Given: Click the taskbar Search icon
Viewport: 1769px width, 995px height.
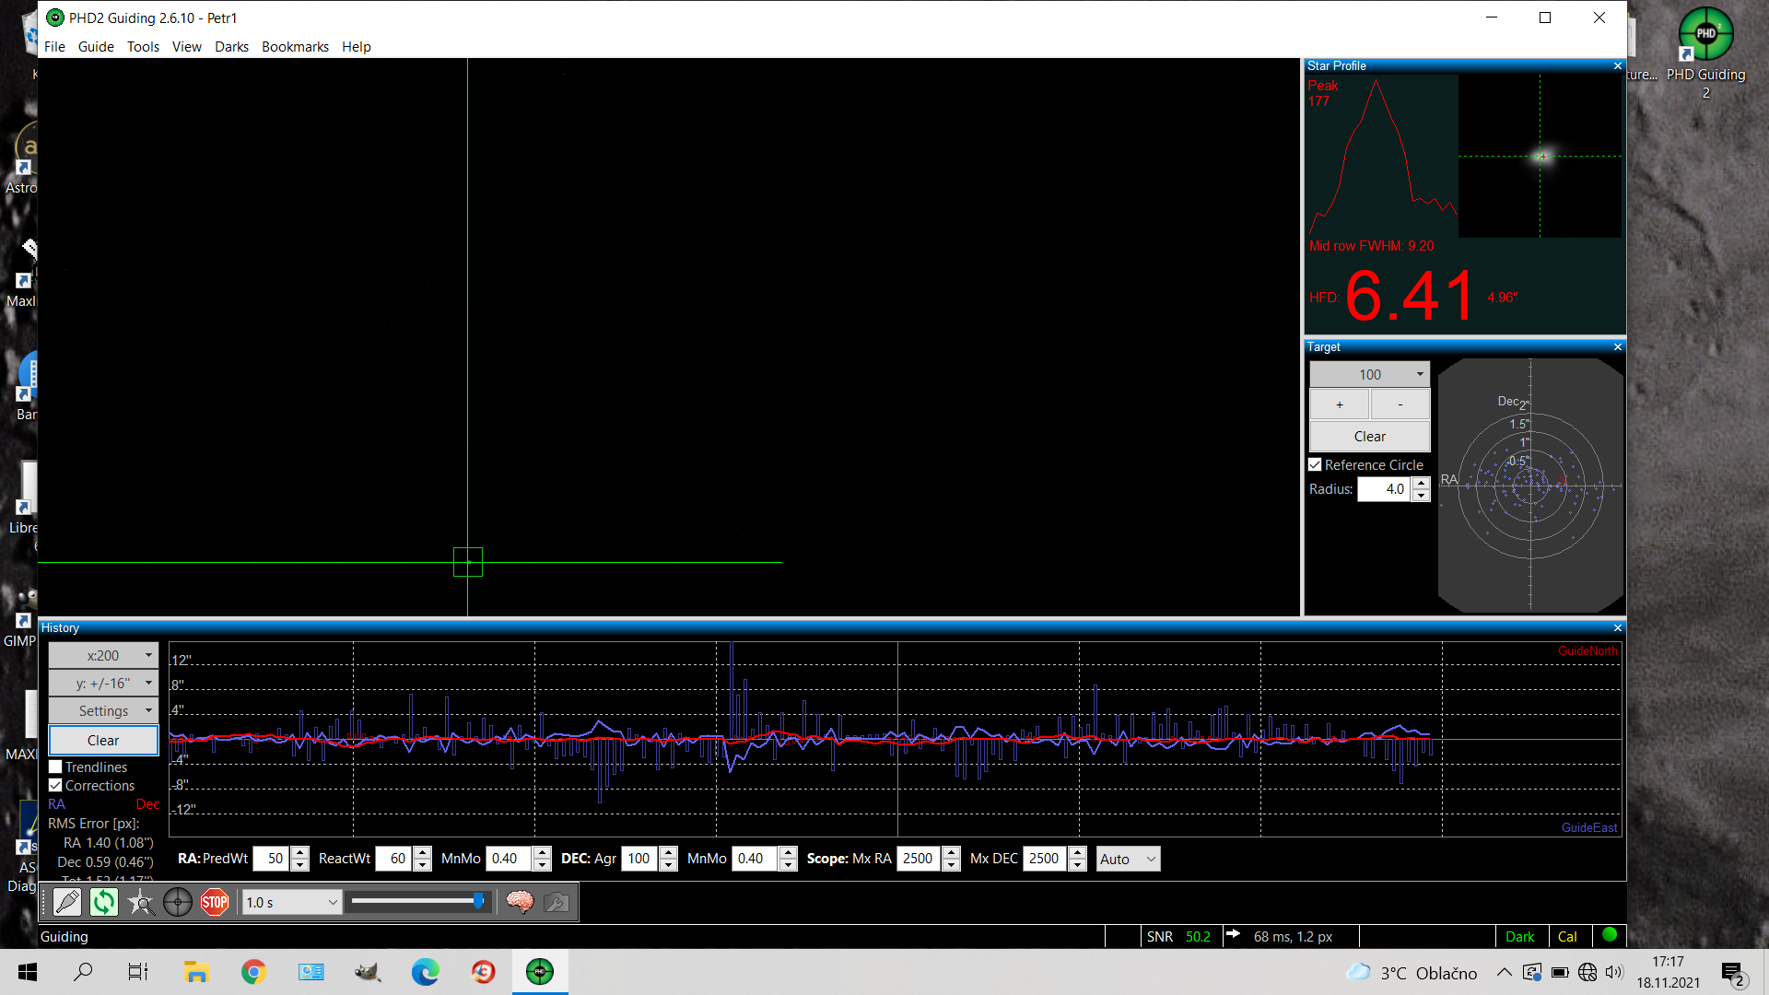Looking at the screenshot, I should pyautogui.click(x=83, y=972).
